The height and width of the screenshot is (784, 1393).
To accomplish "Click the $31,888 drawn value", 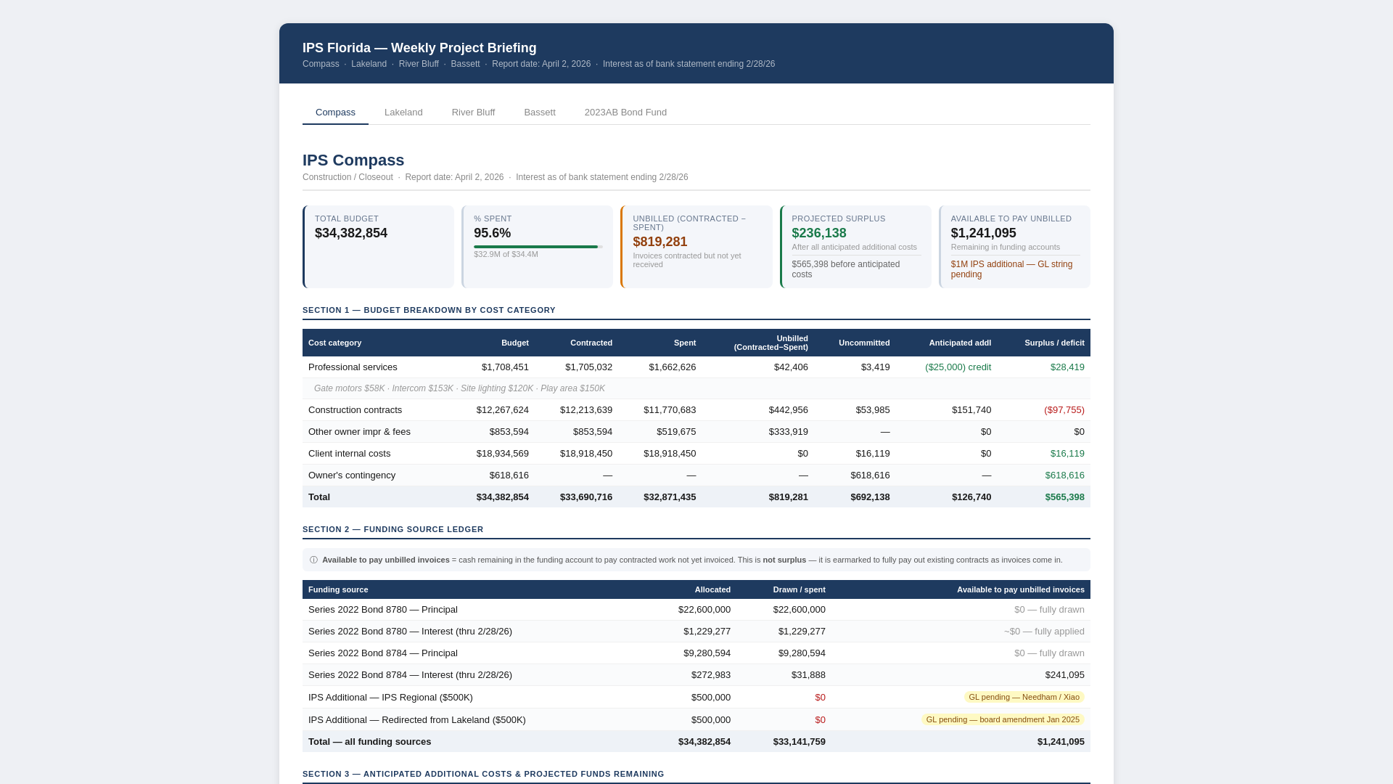I will coord(808,675).
